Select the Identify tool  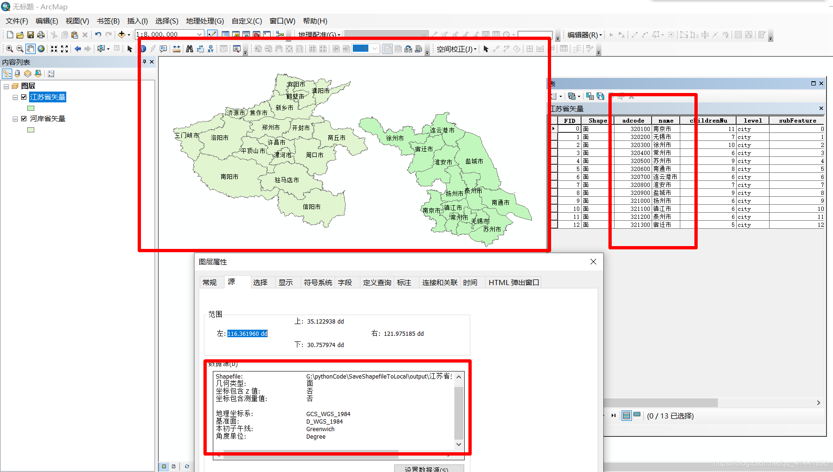(143, 49)
